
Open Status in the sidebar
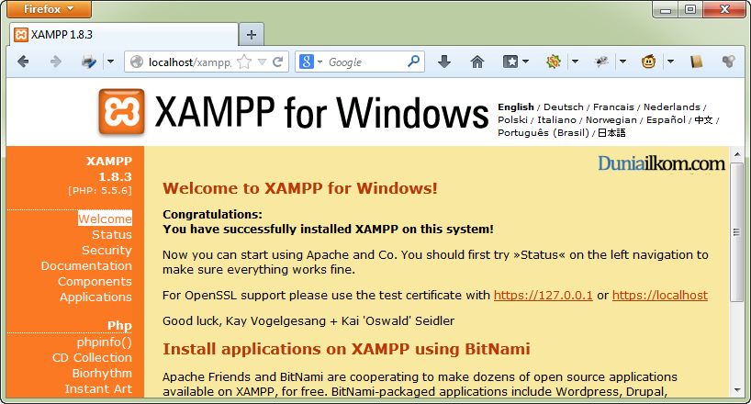point(112,234)
